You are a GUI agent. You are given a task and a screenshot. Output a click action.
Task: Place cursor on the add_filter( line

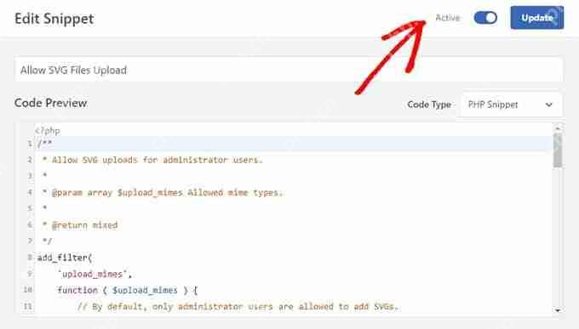tap(64, 258)
